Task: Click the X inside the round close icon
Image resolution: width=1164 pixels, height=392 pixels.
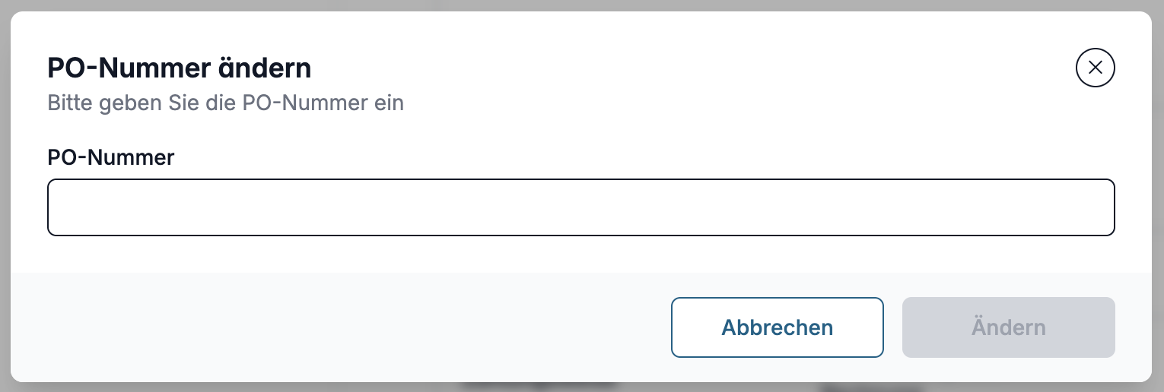Action: click(1095, 68)
